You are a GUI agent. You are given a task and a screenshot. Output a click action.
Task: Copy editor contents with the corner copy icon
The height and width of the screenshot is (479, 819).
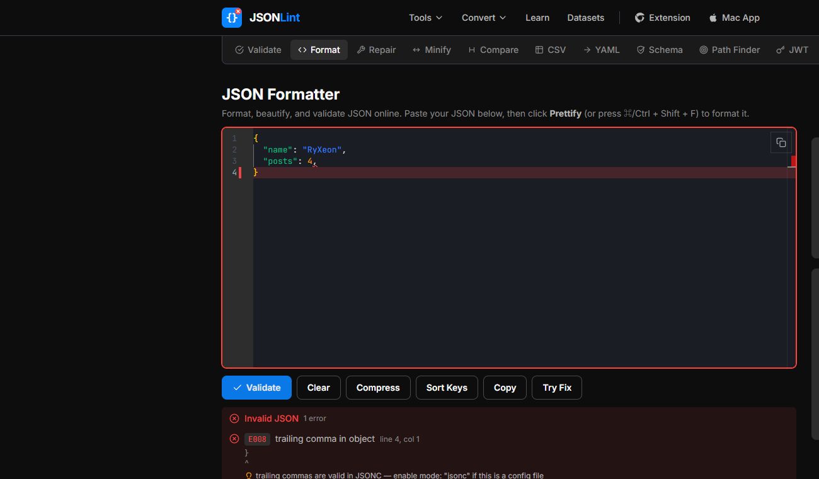coord(781,142)
